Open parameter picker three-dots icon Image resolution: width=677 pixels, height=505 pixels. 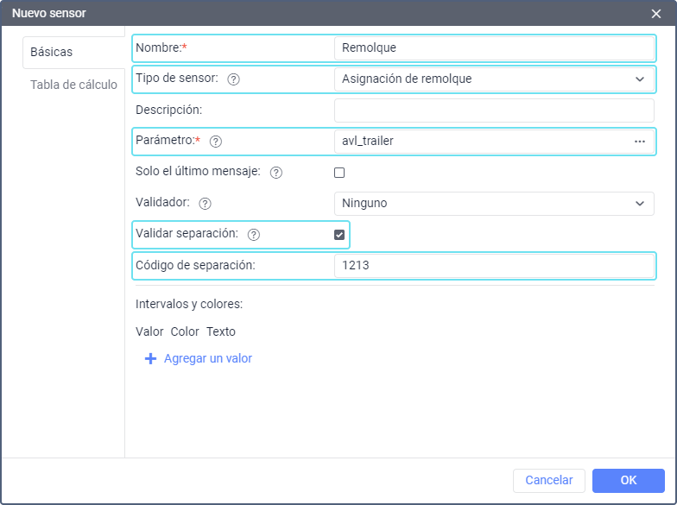[x=640, y=141]
